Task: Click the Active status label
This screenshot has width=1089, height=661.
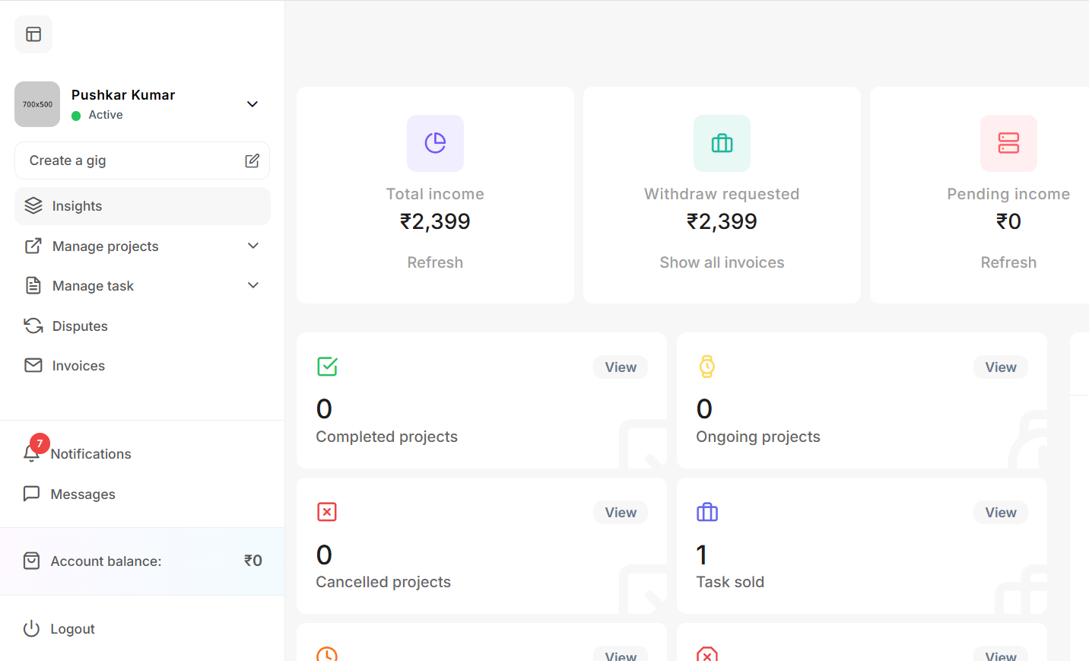Action: pos(106,115)
